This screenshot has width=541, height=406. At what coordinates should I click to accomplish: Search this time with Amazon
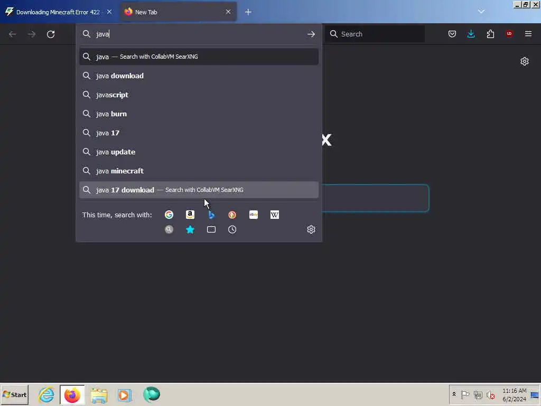(x=190, y=215)
